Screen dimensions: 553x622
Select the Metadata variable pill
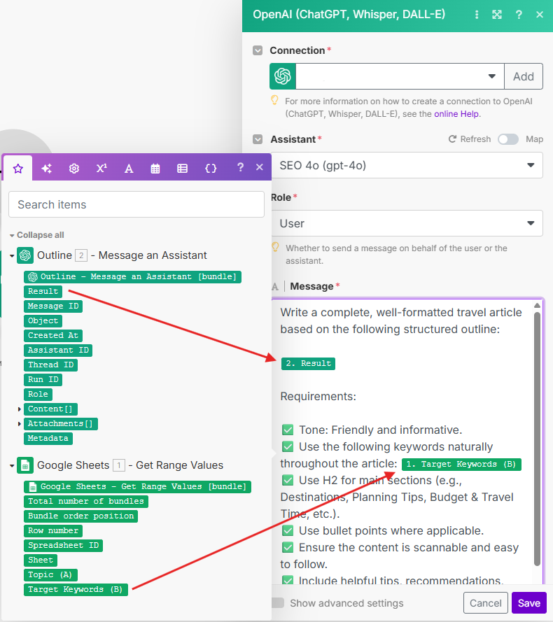click(48, 438)
